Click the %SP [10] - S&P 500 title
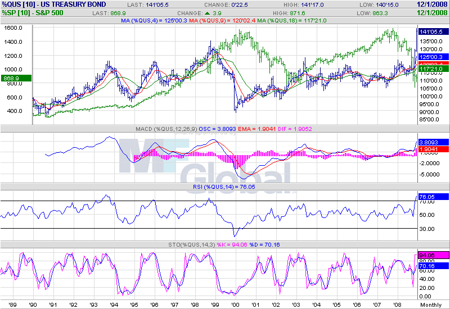This screenshot has height=309, width=450. pyautogui.click(x=33, y=13)
